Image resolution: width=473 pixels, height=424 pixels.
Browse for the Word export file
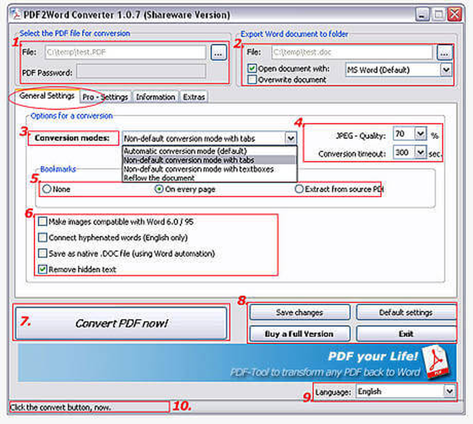click(445, 52)
